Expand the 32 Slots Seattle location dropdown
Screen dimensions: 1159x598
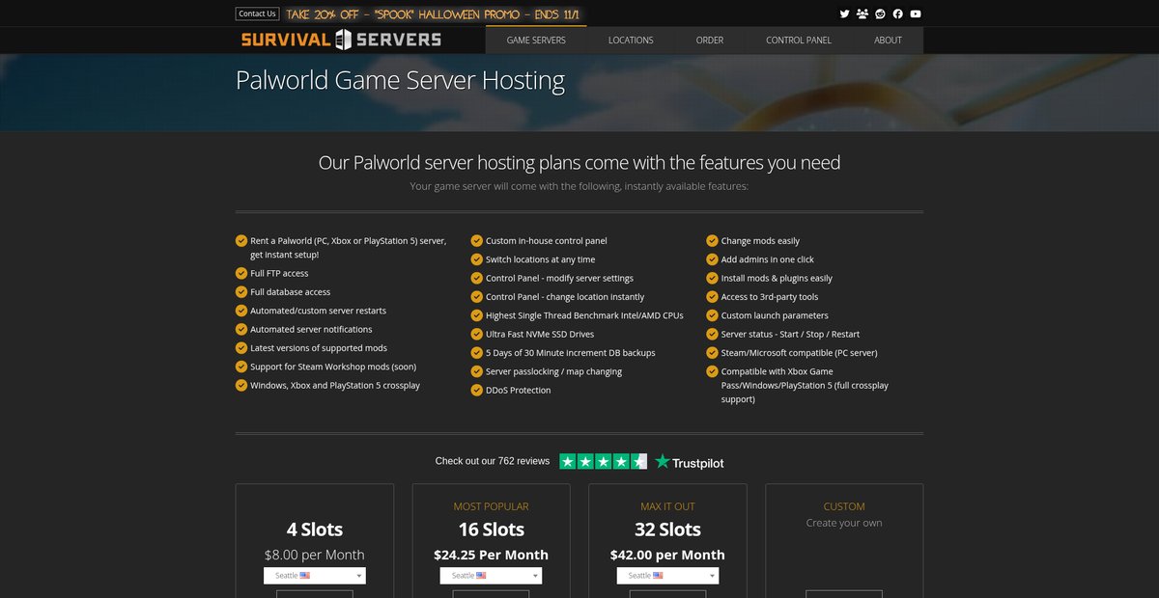tap(667, 575)
